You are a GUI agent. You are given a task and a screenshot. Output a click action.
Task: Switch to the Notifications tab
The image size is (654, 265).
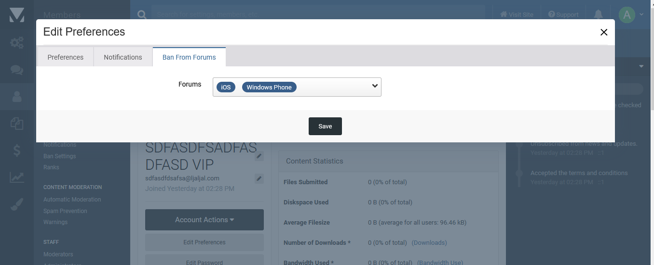123,57
